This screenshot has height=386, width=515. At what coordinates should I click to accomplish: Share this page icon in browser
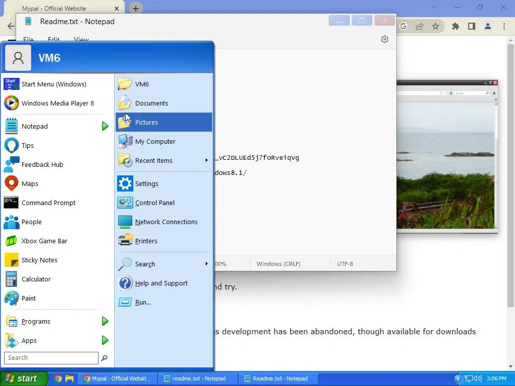tap(419, 26)
